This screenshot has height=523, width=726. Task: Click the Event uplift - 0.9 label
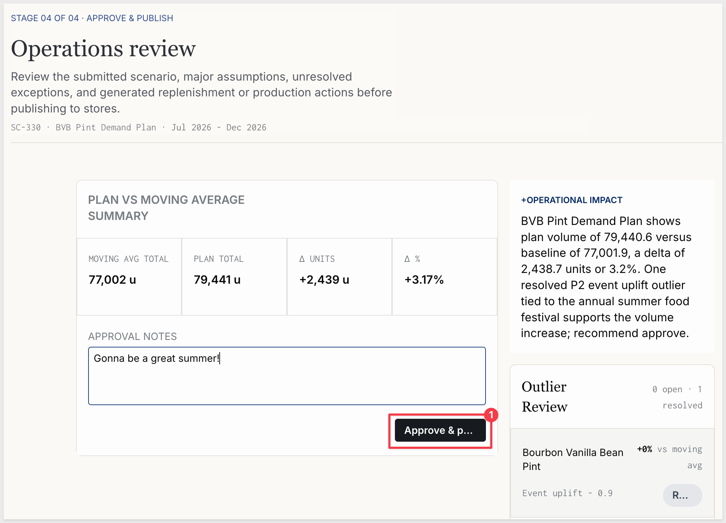click(567, 493)
